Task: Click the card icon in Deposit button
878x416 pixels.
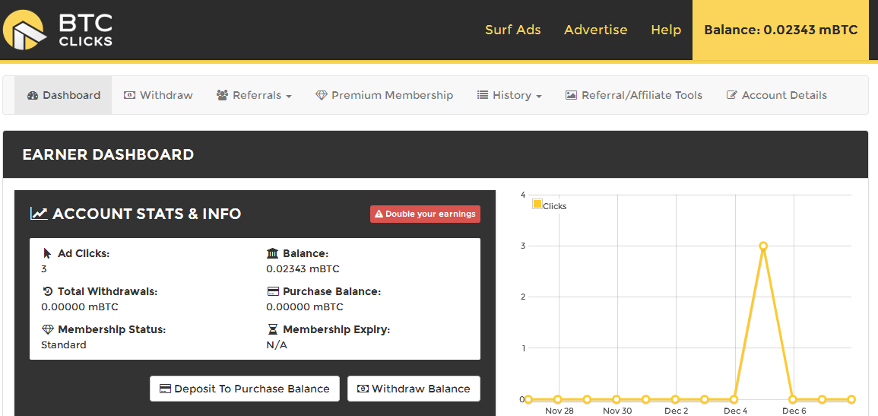Action: (165, 389)
